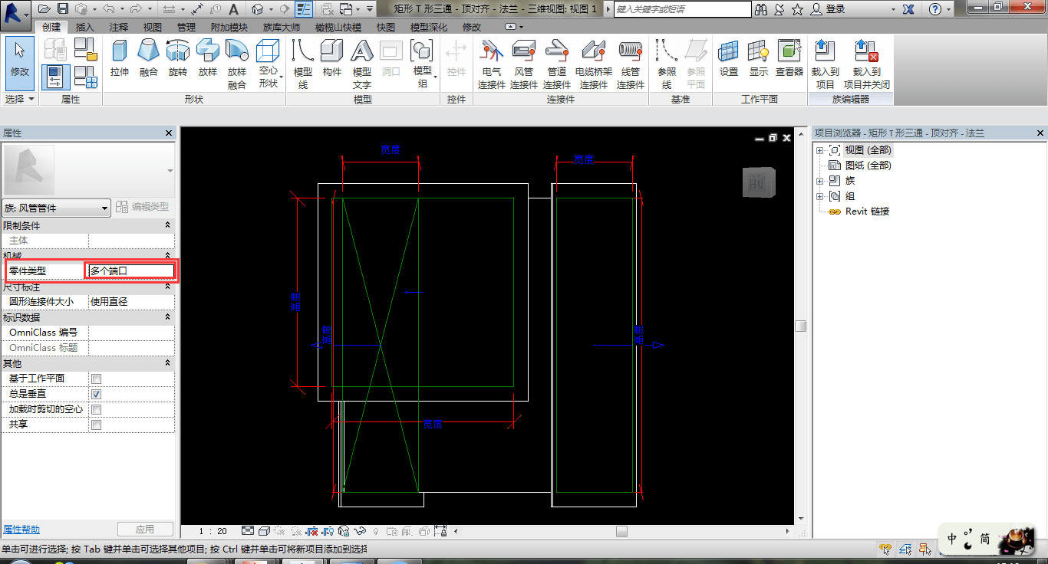Image resolution: width=1048 pixels, height=564 pixels.
Task: Switch to the 注释 ribbon tab
Action: click(119, 27)
